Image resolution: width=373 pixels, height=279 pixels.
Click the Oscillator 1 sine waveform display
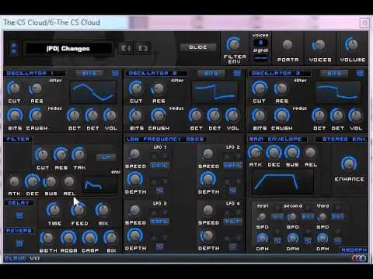[x=92, y=92]
